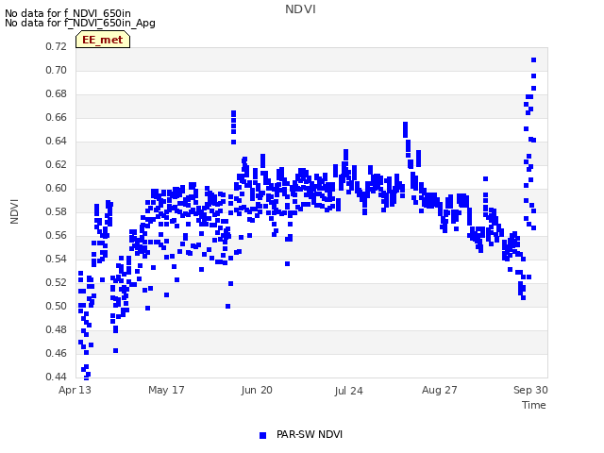Click the 'No data for f_NDVI_650in' message
604x453 pixels.
click(68, 13)
